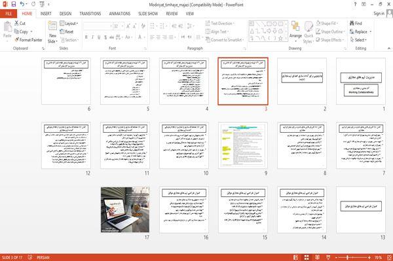393x261 pixels.
Task: Click Convert to SmartArt
Action: tap(225, 40)
